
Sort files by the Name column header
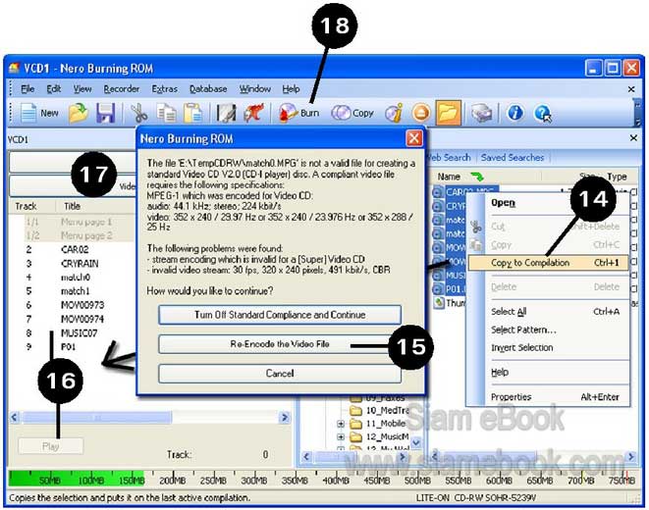pyautogui.click(x=449, y=177)
